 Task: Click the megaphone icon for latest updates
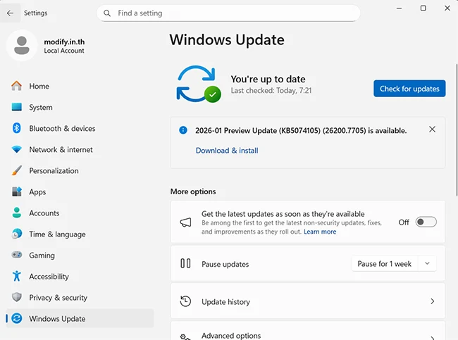pos(186,222)
